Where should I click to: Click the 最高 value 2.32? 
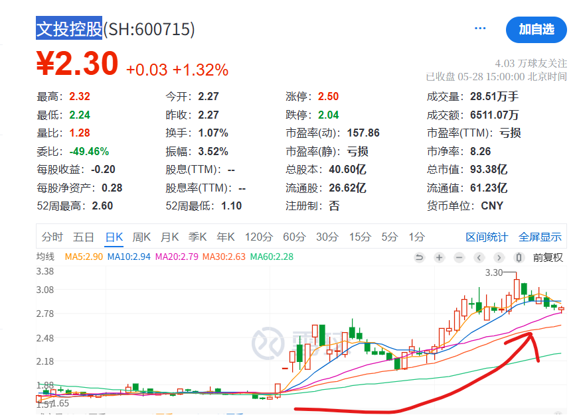tap(80, 97)
